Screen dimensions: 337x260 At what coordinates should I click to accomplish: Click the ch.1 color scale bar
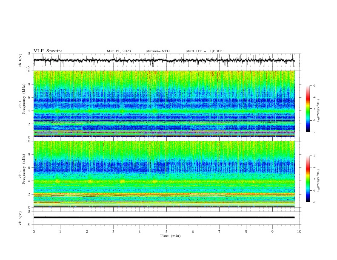coord(308,108)
